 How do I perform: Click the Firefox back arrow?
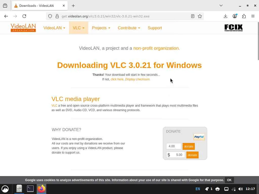point(6,16)
